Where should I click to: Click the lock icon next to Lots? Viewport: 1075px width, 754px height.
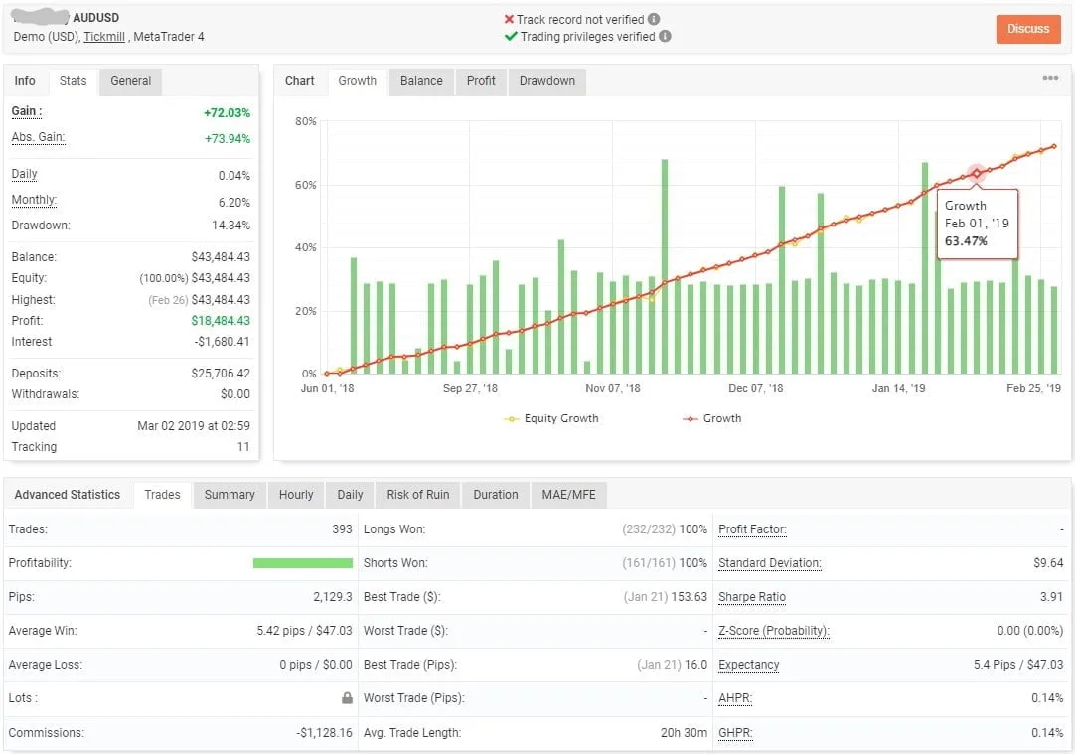346,698
